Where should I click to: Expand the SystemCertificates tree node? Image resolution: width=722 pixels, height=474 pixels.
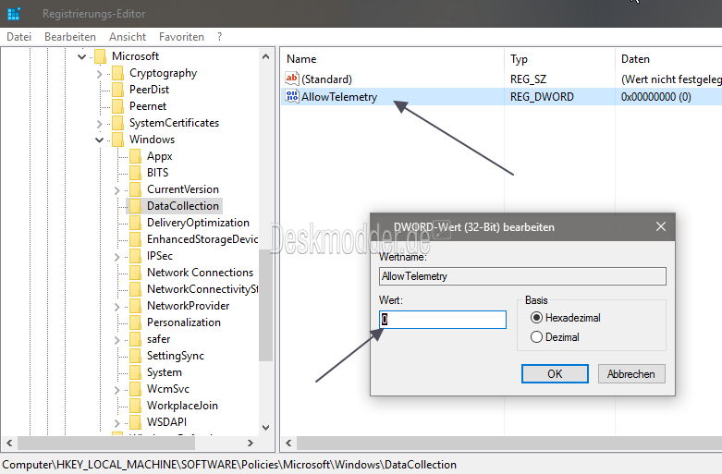pyautogui.click(x=100, y=123)
